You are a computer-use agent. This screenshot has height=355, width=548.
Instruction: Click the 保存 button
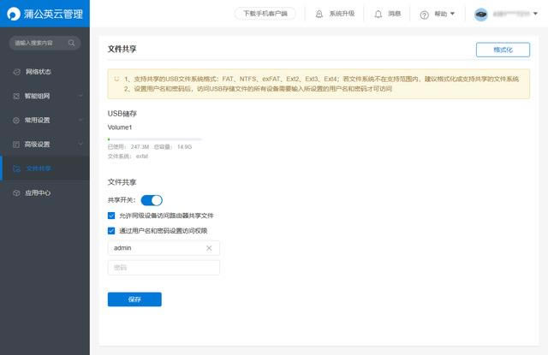(x=134, y=299)
